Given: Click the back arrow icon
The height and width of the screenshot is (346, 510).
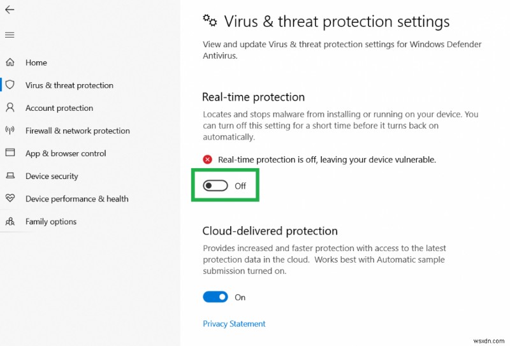Looking at the screenshot, I should (10, 10).
